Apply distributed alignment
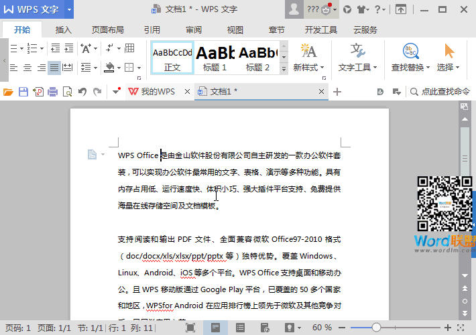This screenshot has width=476, height=335. (x=68, y=68)
